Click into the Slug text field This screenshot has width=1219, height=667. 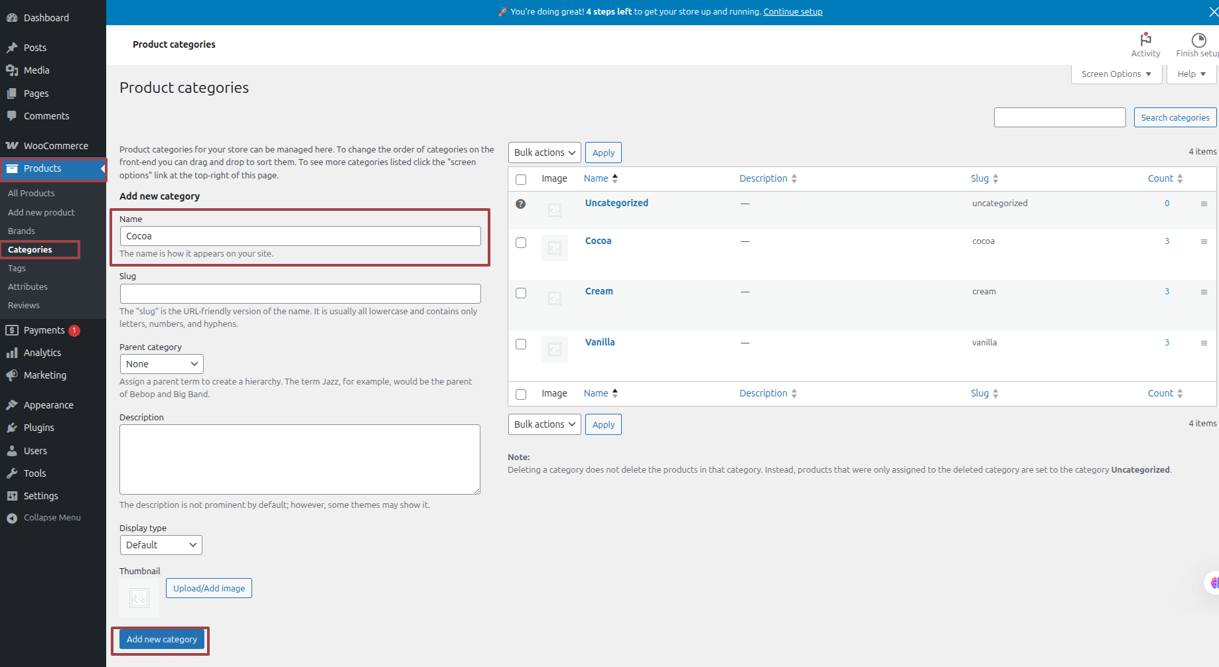point(300,294)
